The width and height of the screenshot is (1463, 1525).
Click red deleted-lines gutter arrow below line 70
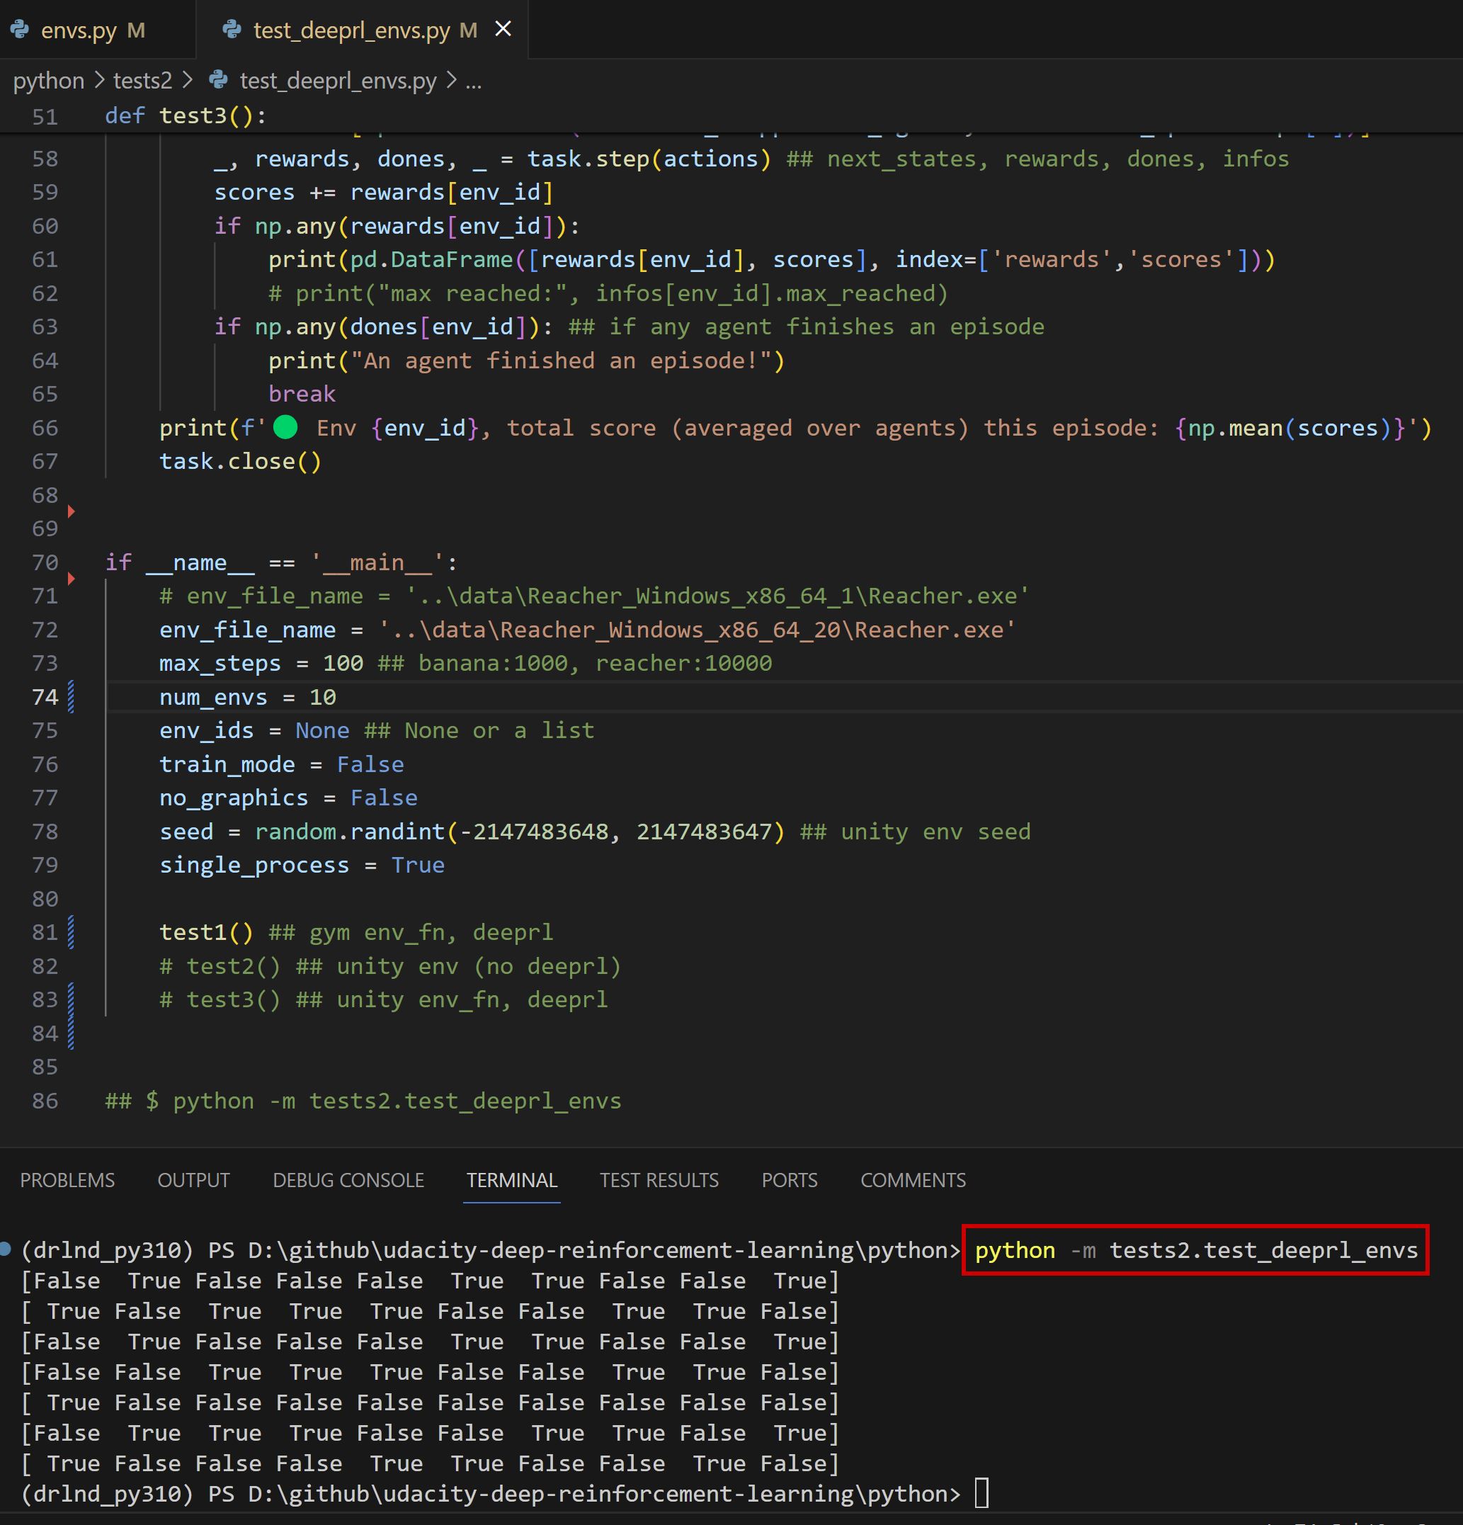click(x=72, y=578)
